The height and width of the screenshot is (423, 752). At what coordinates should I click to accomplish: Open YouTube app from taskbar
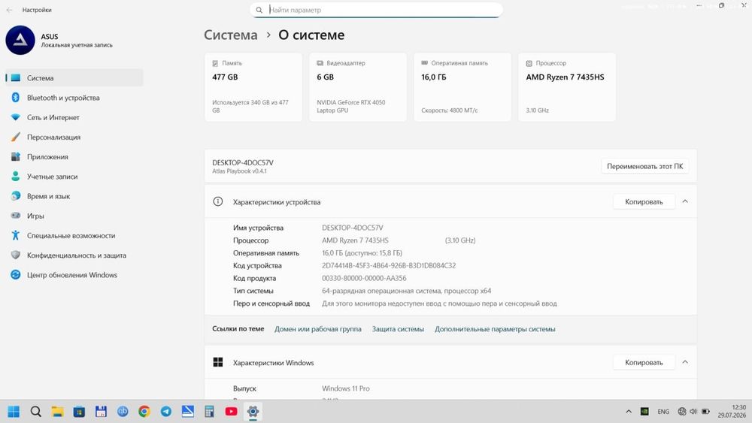pyautogui.click(x=231, y=412)
